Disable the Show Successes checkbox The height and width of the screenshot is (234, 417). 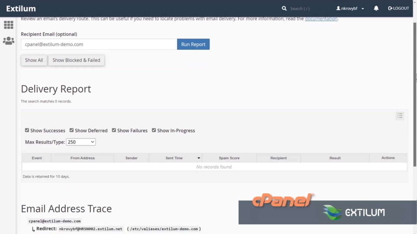pyautogui.click(x=27, y=130)
